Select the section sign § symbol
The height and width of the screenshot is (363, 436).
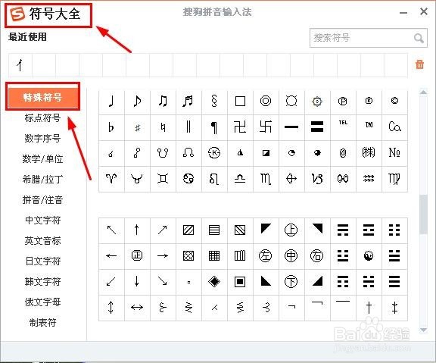pyautogui.click(x=214, y=101)
